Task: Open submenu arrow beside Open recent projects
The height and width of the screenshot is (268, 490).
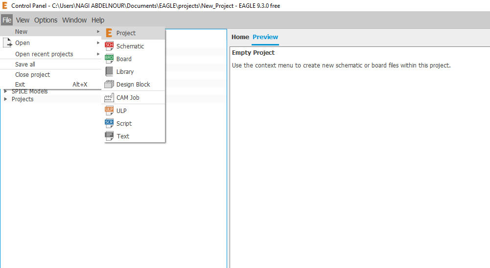Action: (98, 54)
